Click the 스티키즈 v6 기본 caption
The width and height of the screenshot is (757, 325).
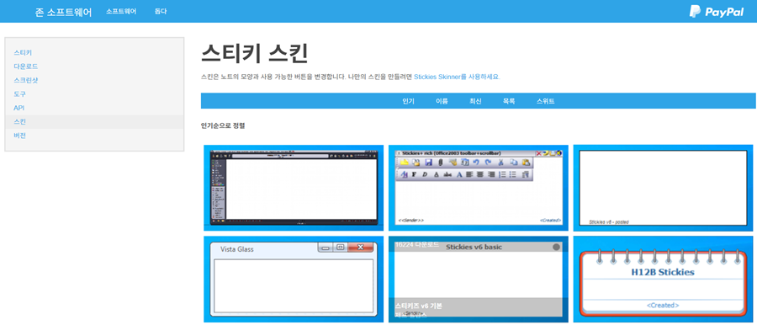click(419, 306)
